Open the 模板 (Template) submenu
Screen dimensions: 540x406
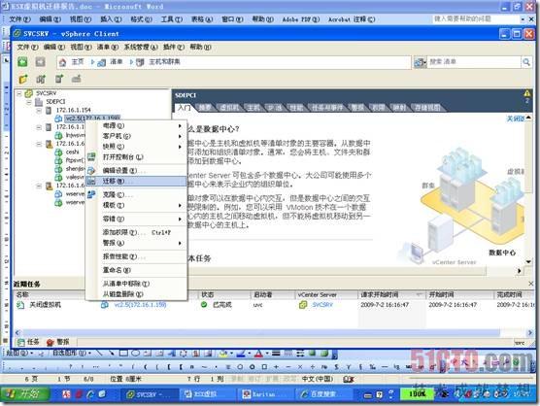pyautogui.click(x=136, y=205)
